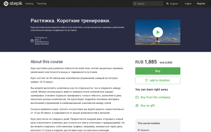Click the briefcase company icon
This screenshot has height=132, width=211.
point(137,97)
